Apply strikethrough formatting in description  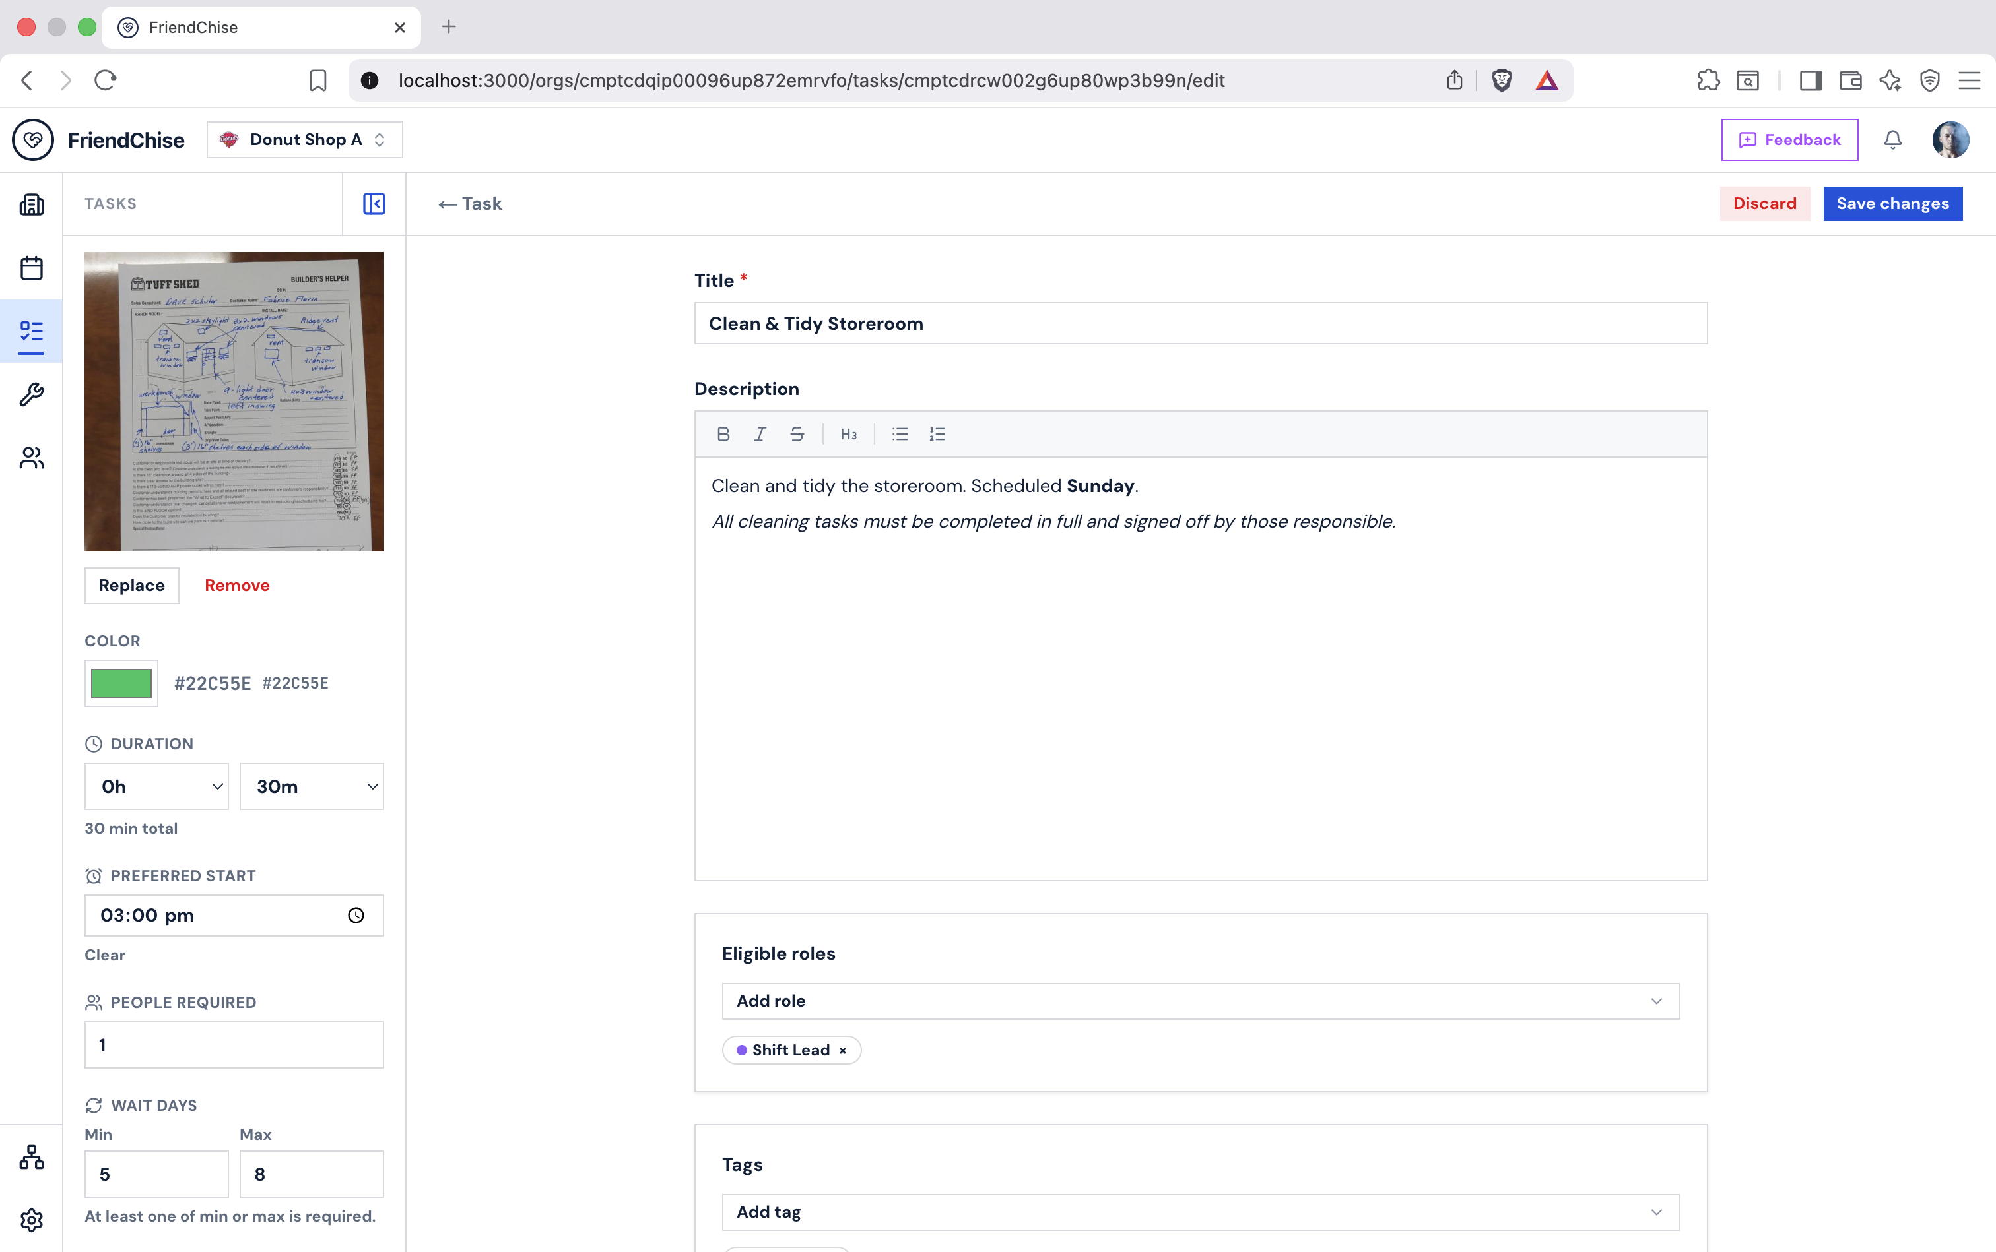(797, 434)
